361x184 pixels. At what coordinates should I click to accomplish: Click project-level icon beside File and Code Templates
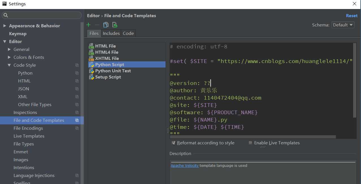pos(77,120)
